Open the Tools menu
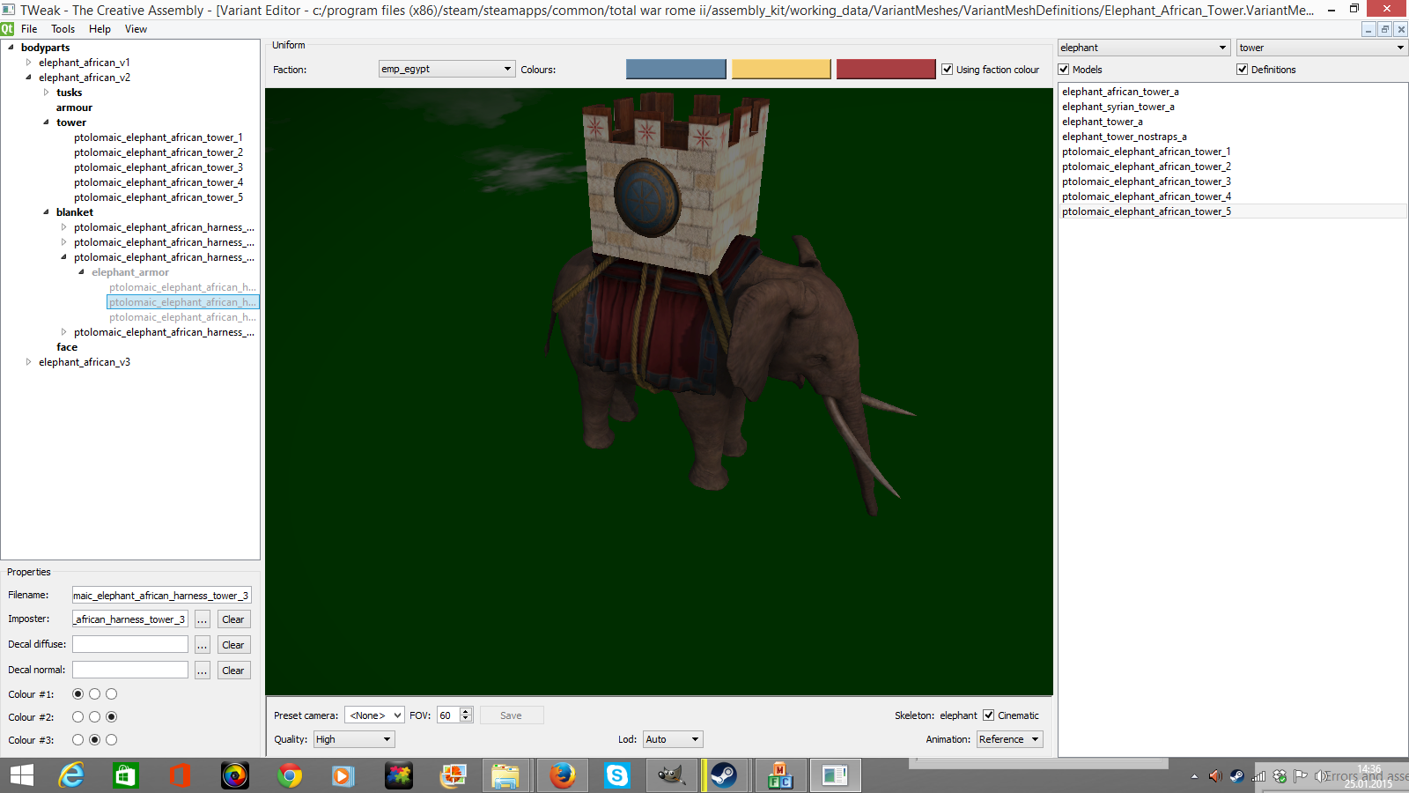Screen dimensions: 1409x793 pos(63,29)
